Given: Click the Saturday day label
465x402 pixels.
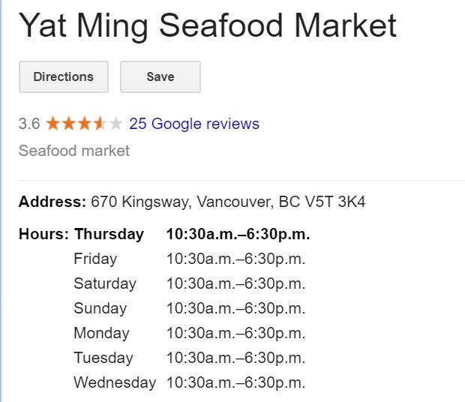Looking at the screenshot, I should [x=105, y=283].
